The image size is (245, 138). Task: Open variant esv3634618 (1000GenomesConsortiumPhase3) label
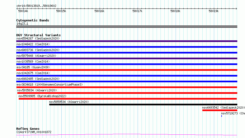click(50, 85)
